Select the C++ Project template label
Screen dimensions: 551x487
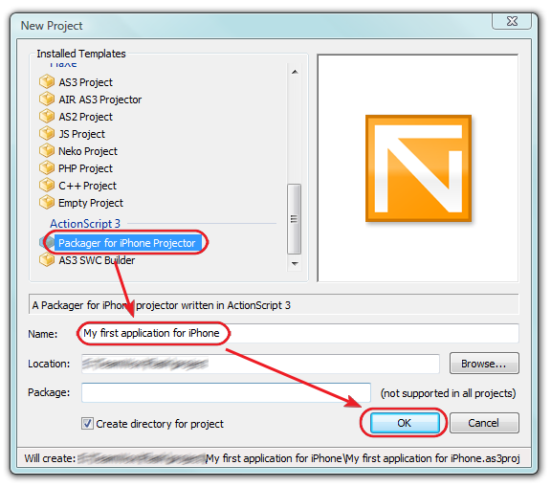coord(87,186)
